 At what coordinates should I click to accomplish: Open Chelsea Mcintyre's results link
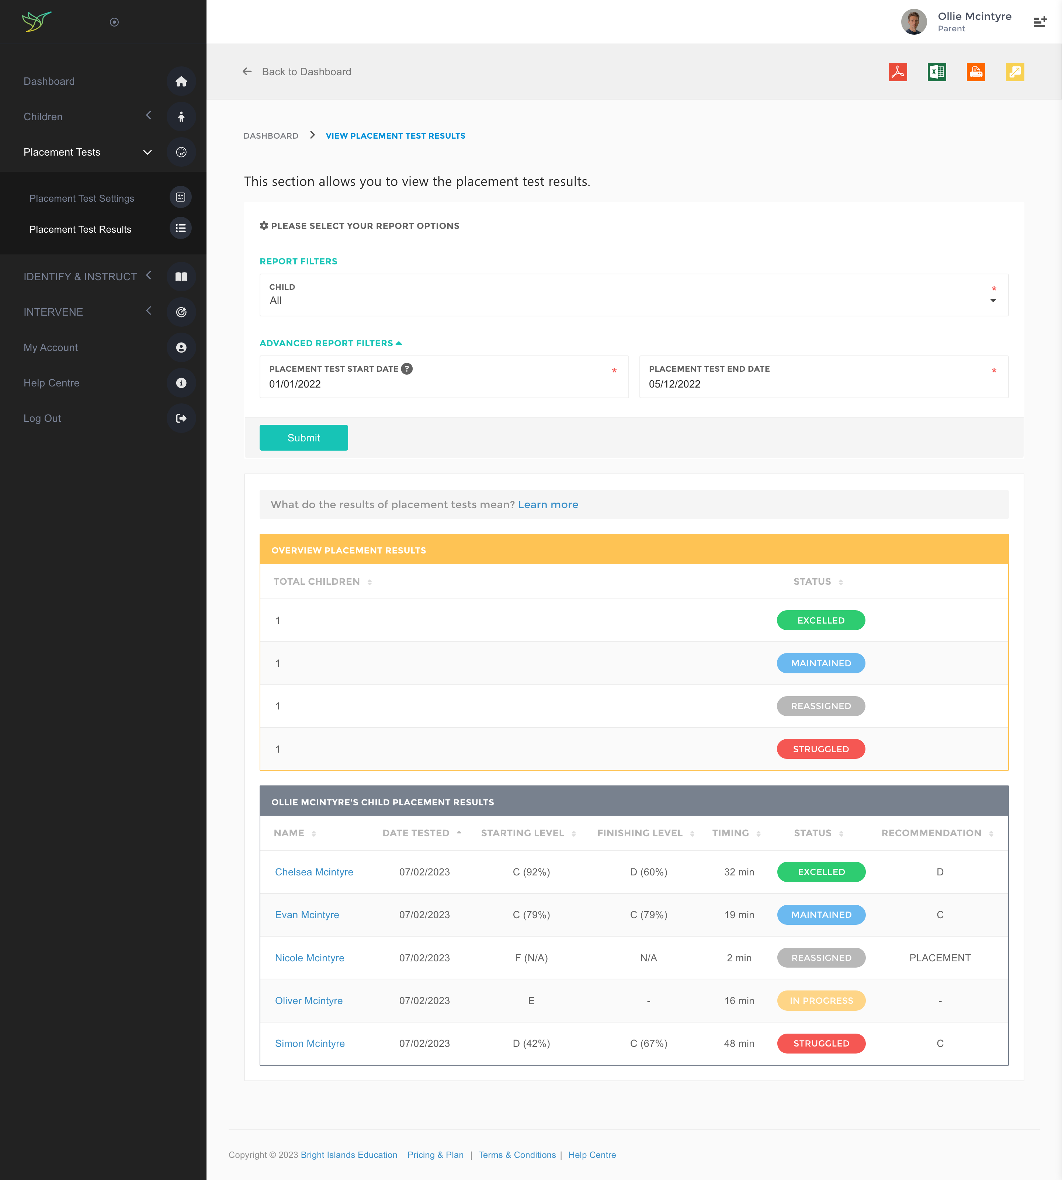coord(314,872)
